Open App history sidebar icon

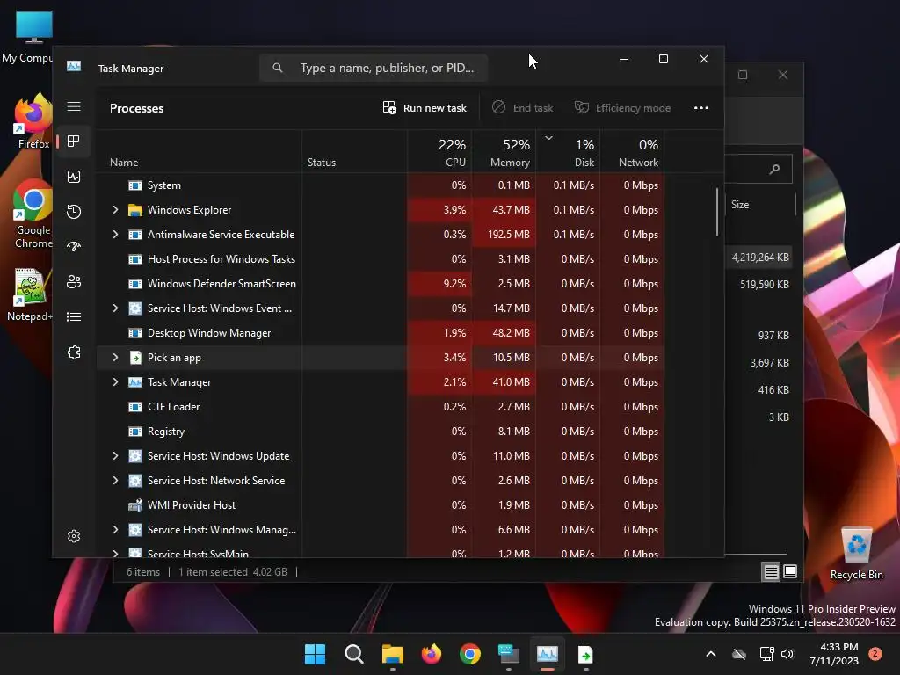pyautogui.click(x=74, y=212)
